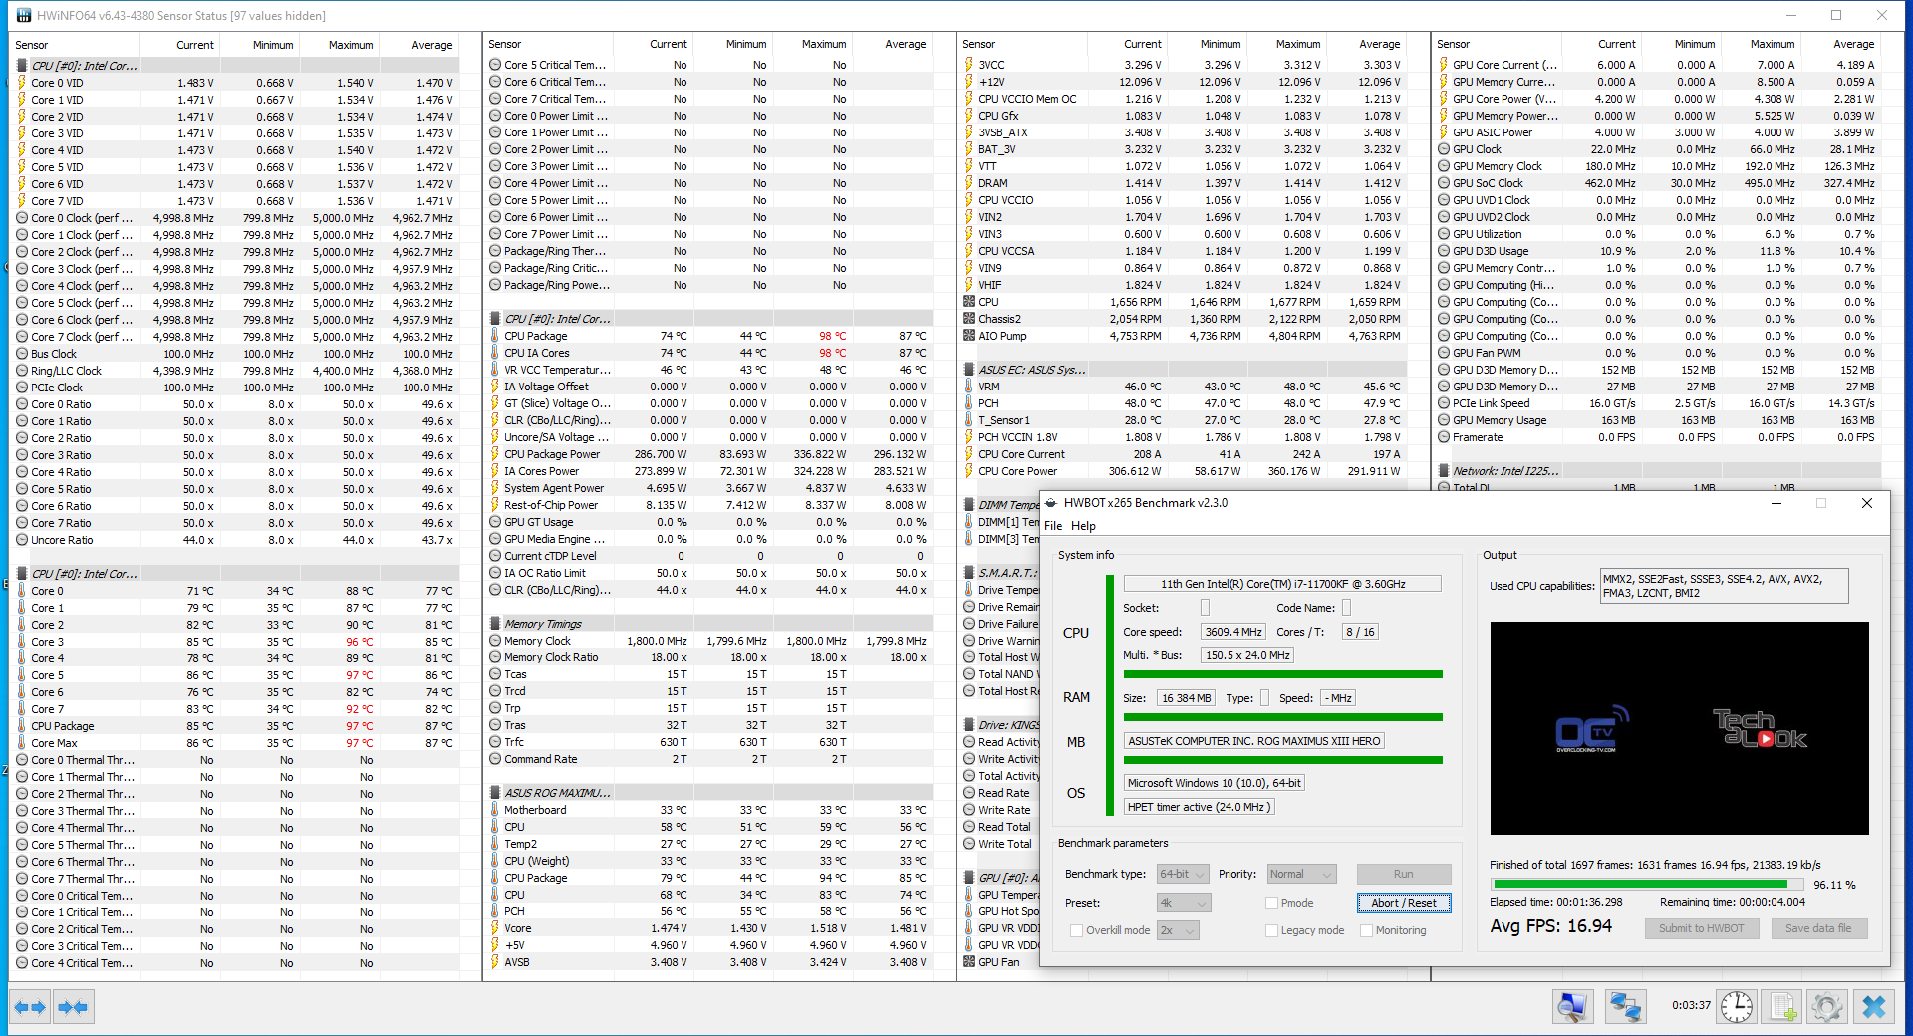Select the IA Cores Power sensor row
The image size is (1913, 1036).
point(708,471)
